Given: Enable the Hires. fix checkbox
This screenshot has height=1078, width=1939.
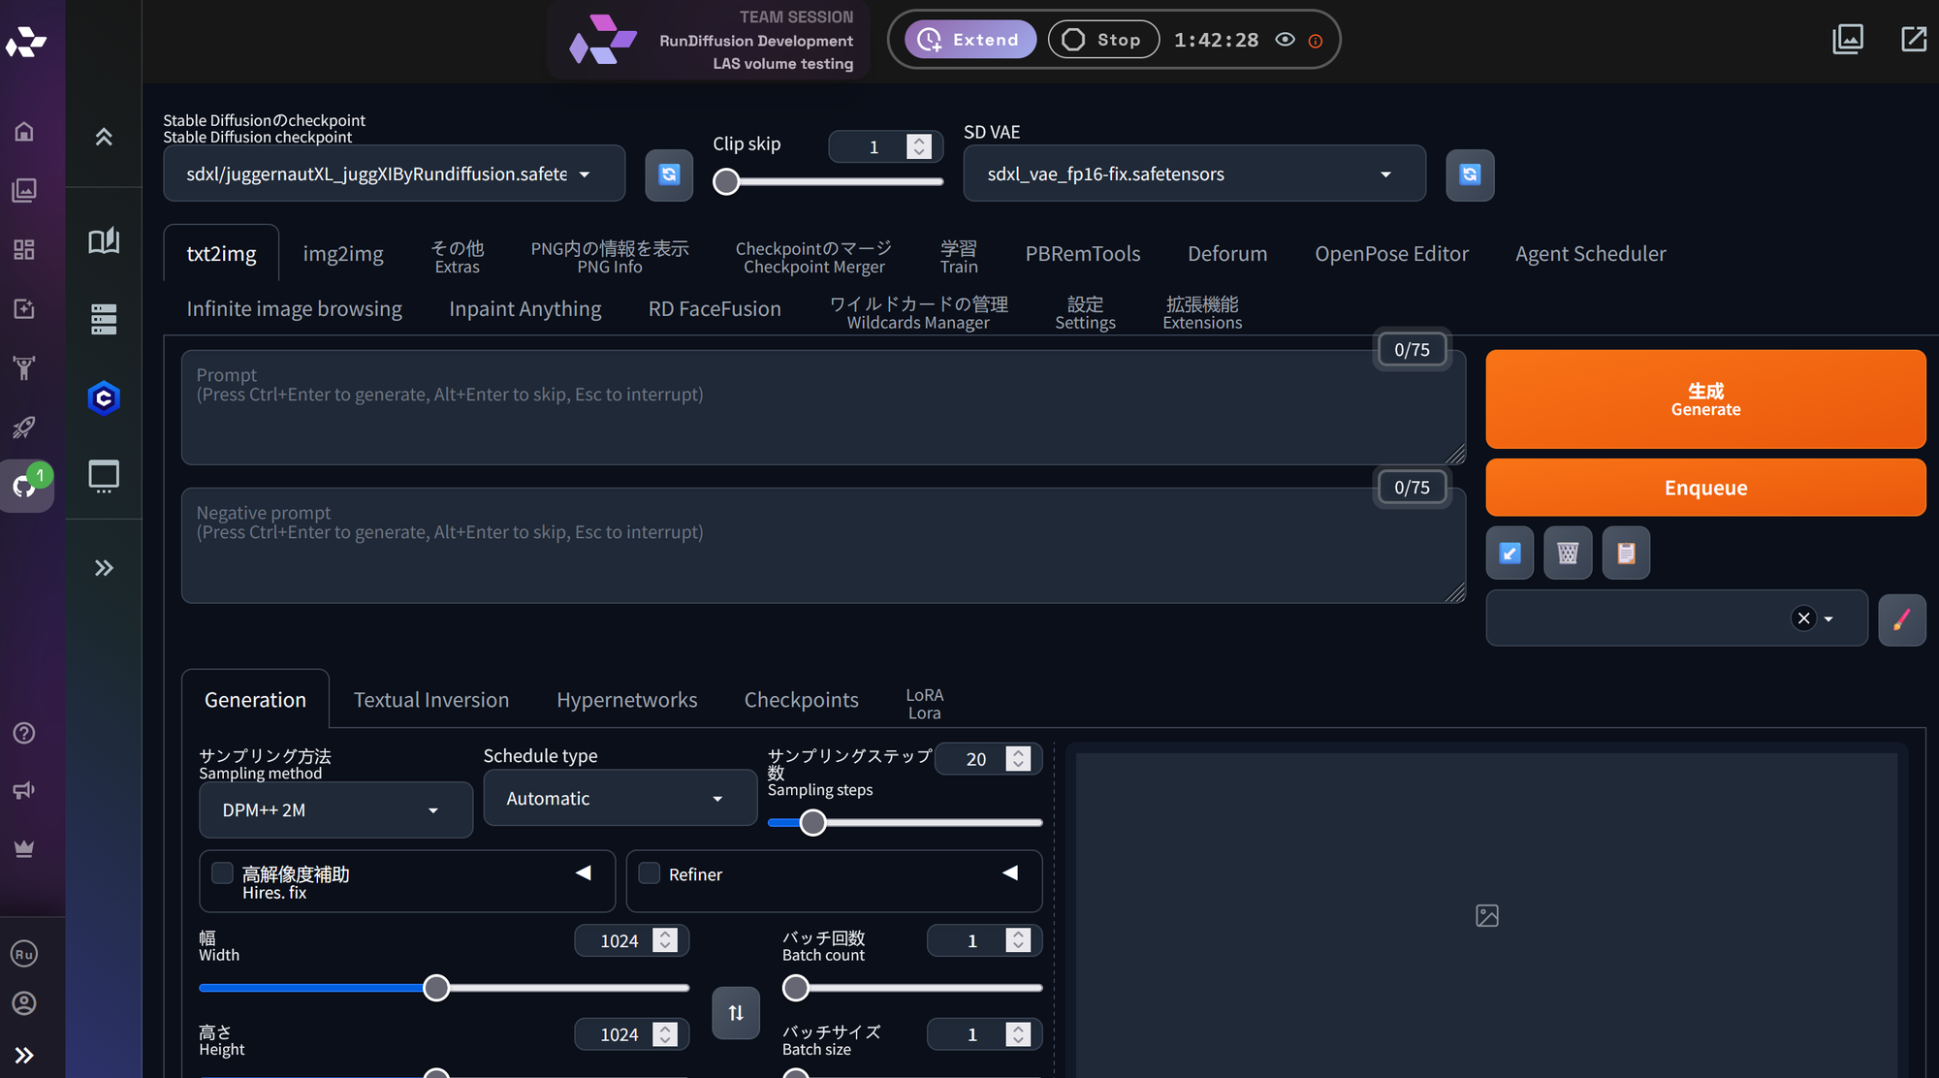Looking at the screenshot, I should (223, 873).
